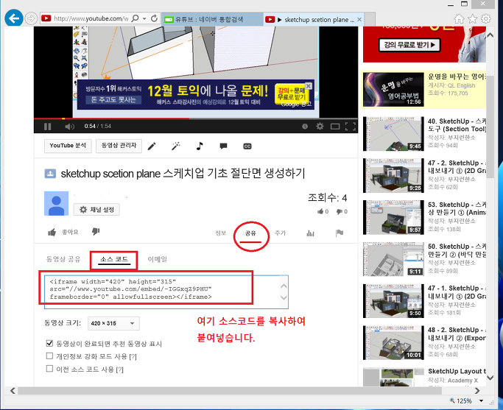Select the sketchup scetion plane browser tab
This screenshot has width=503, height=410.
[314, 20]
